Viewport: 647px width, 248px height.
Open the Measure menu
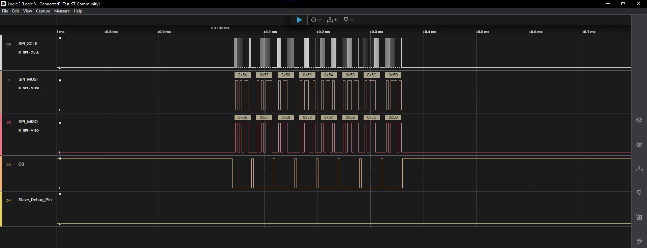(62, 11)
